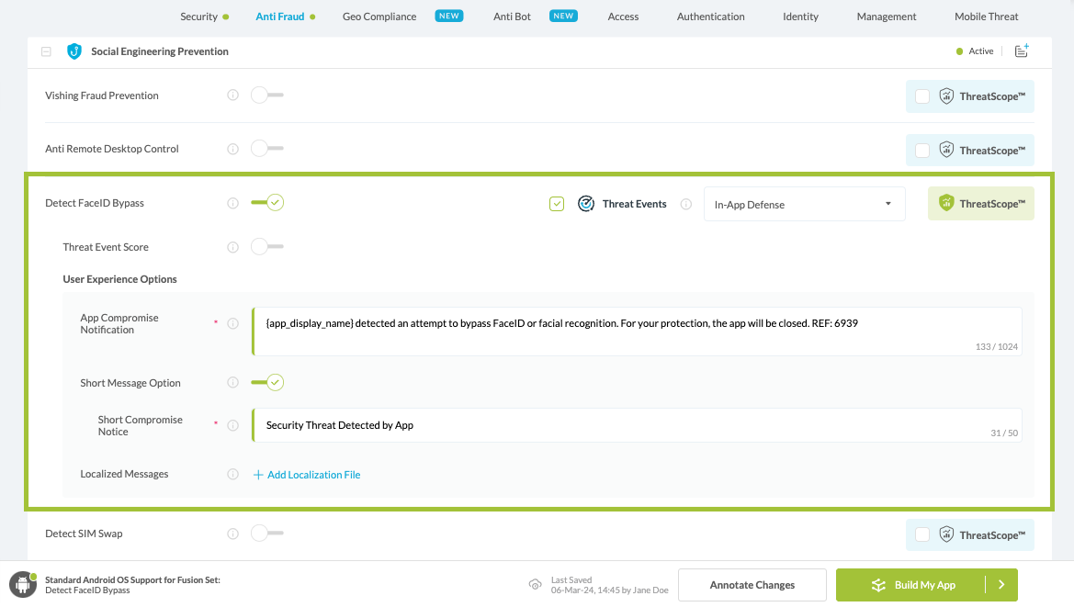Screen dimensions: 1074x607
Task: Click the add-note icon beside Active status
Action: pyautogui.click(x=1021, y=51)
